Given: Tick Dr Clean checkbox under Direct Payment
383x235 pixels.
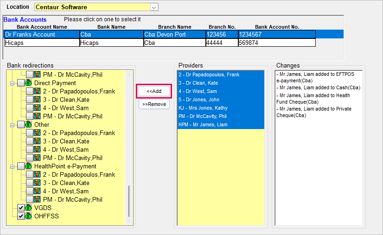Looking at the screenshot, I should click(30, 99).
